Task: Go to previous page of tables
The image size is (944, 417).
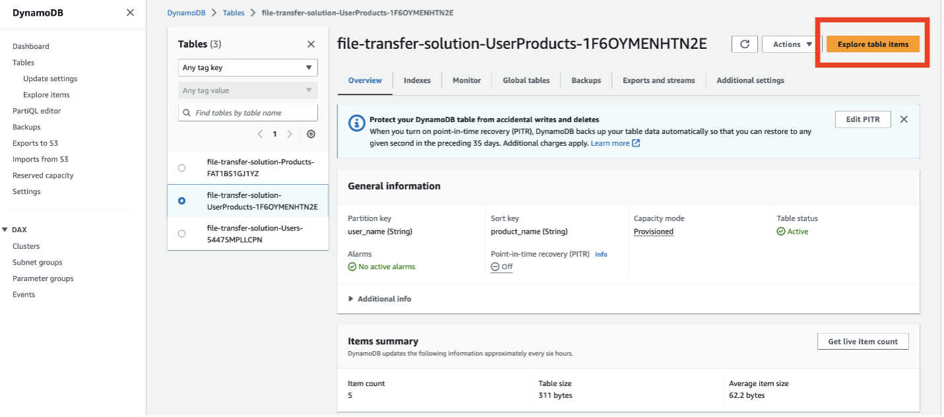Action: [x=260, y=133]
